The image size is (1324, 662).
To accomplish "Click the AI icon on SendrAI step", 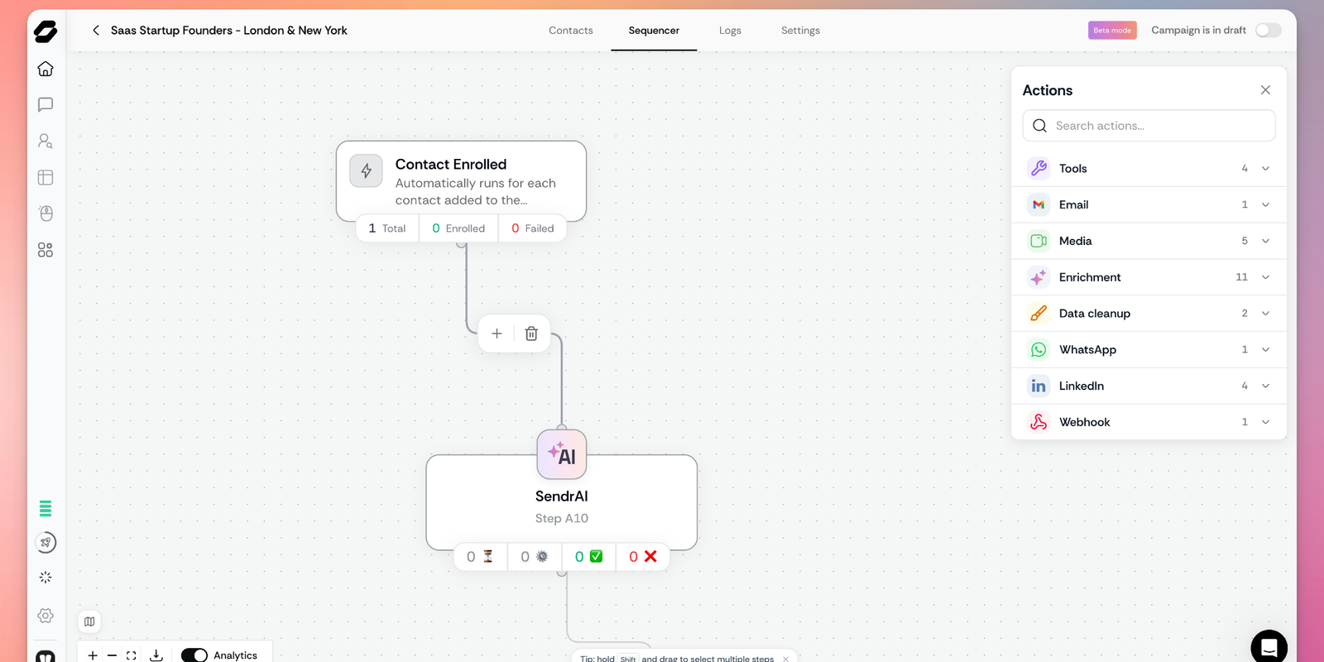I will click(562, 454).
